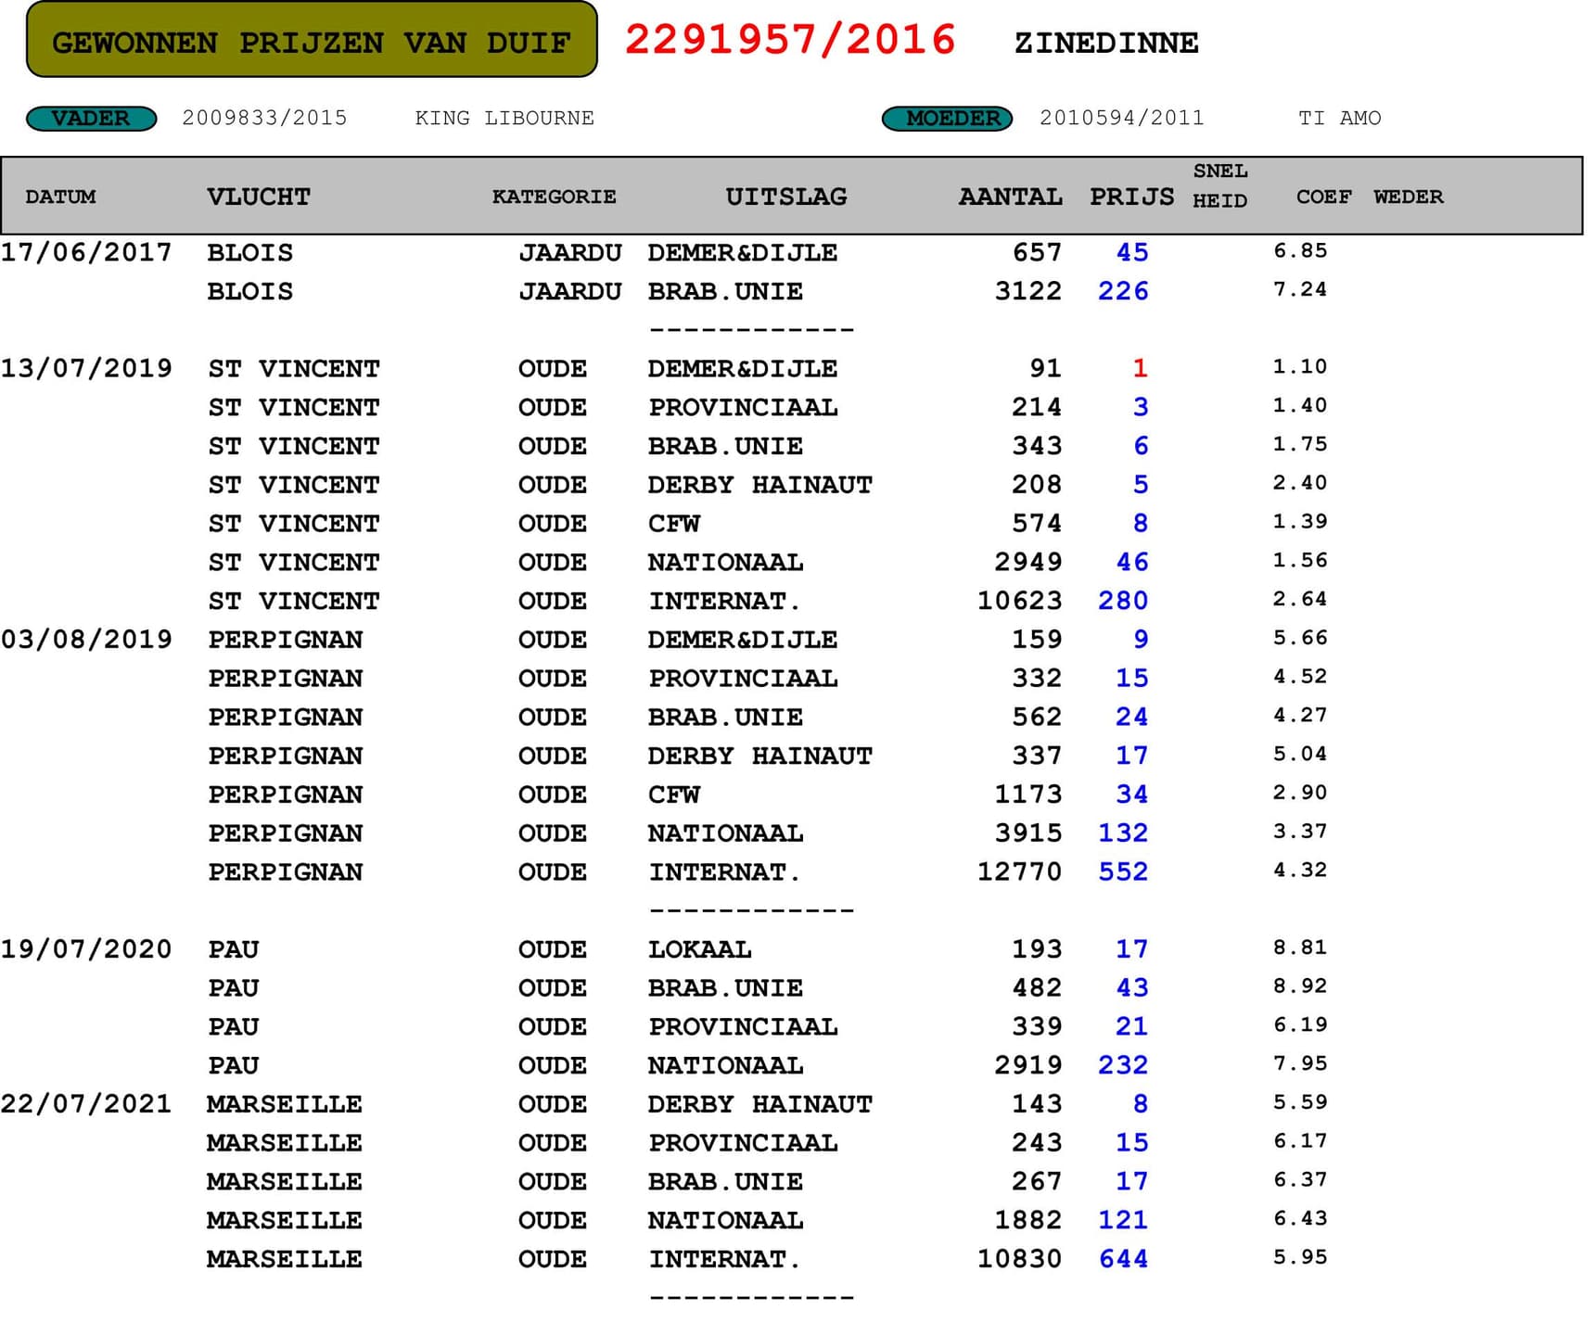Click the GEWONNEN PRIJZEN VAN DUIF banner
The image size is (1595, 1335).
312,42
